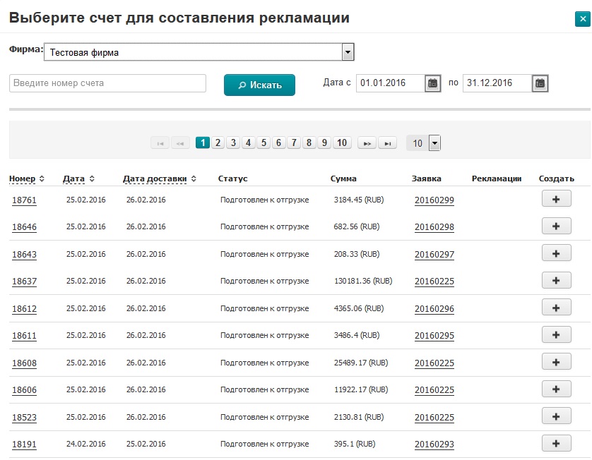The image size is (592, 460).
Task: Create a claim for invoice 18761
Action: pos(556,200)
